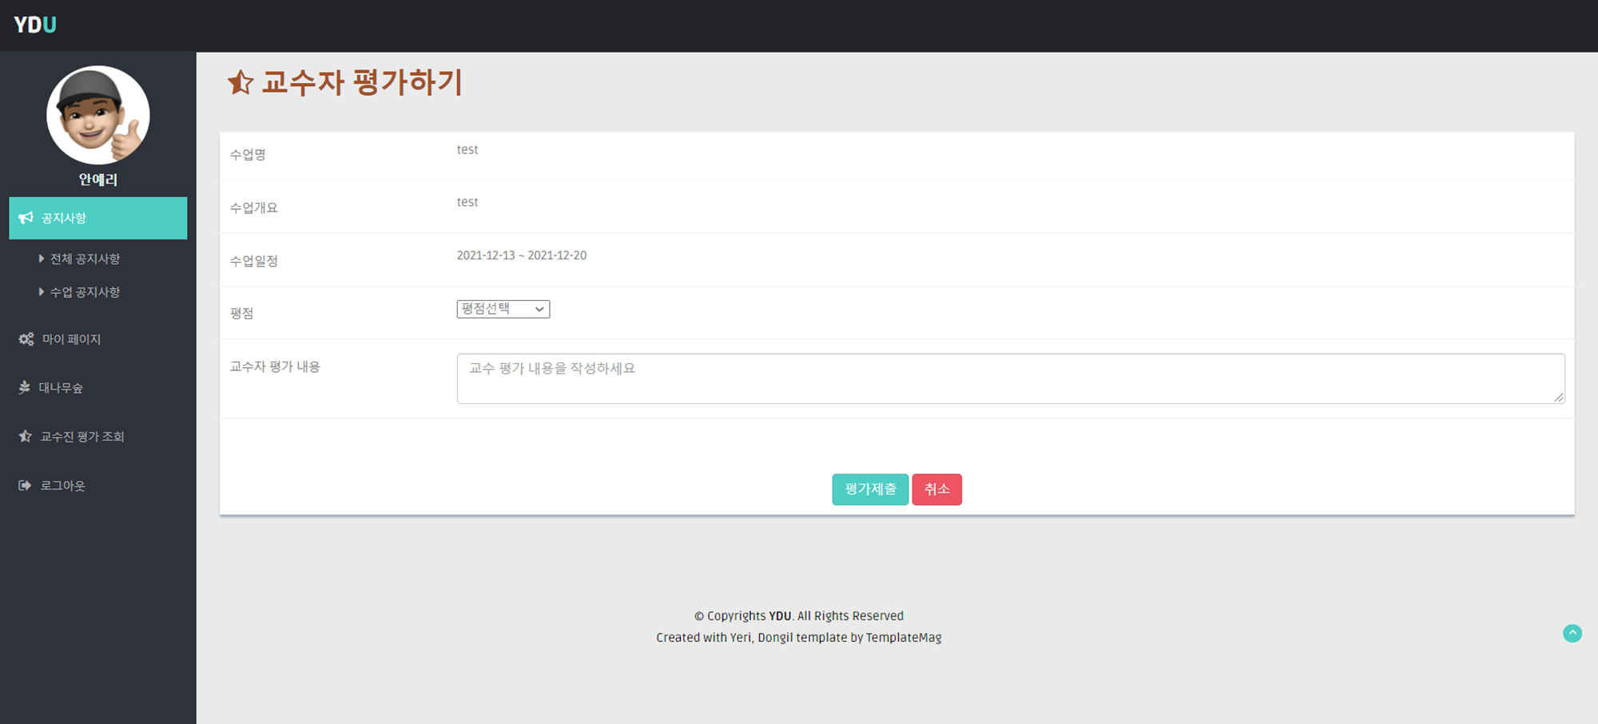Click the 교수자 평가 내용 label

(x=275, y=366)
